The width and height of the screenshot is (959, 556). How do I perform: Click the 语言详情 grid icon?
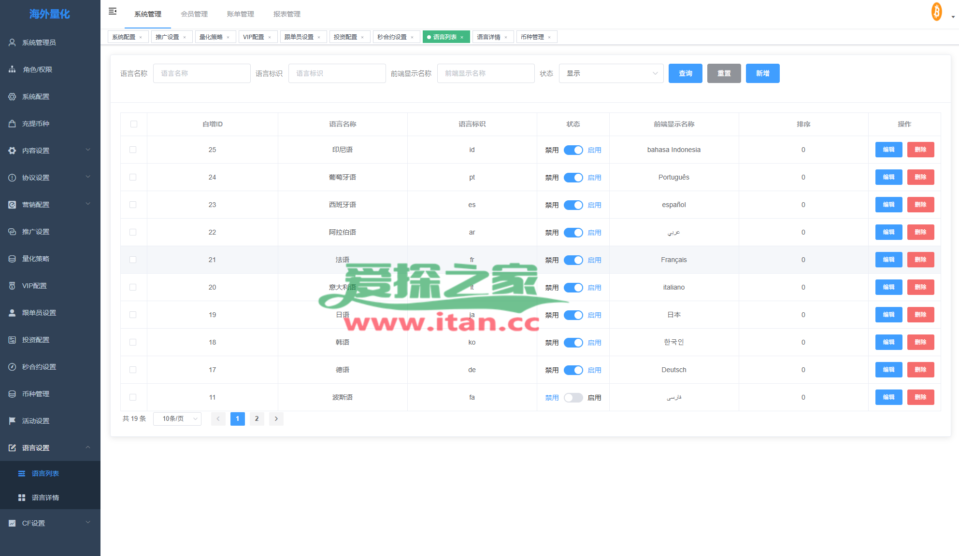point(22,498)
